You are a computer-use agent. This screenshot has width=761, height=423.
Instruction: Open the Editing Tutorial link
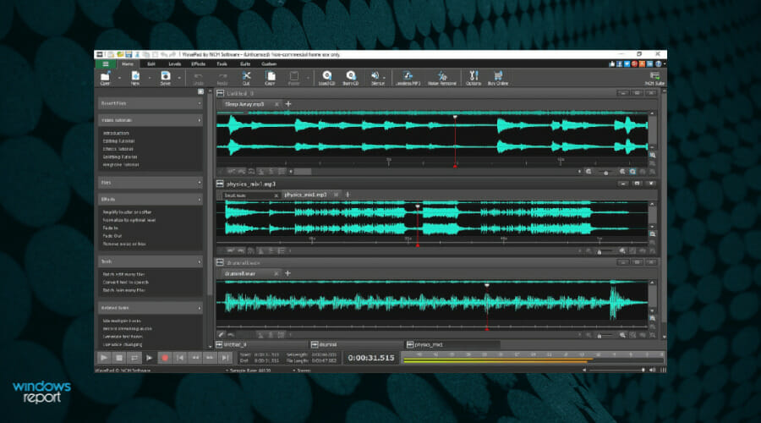119,140
